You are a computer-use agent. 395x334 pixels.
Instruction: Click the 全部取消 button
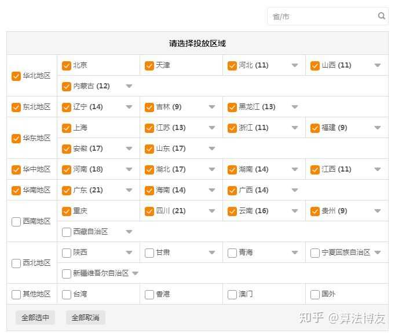pyautogui.click(x=85, y=317)
